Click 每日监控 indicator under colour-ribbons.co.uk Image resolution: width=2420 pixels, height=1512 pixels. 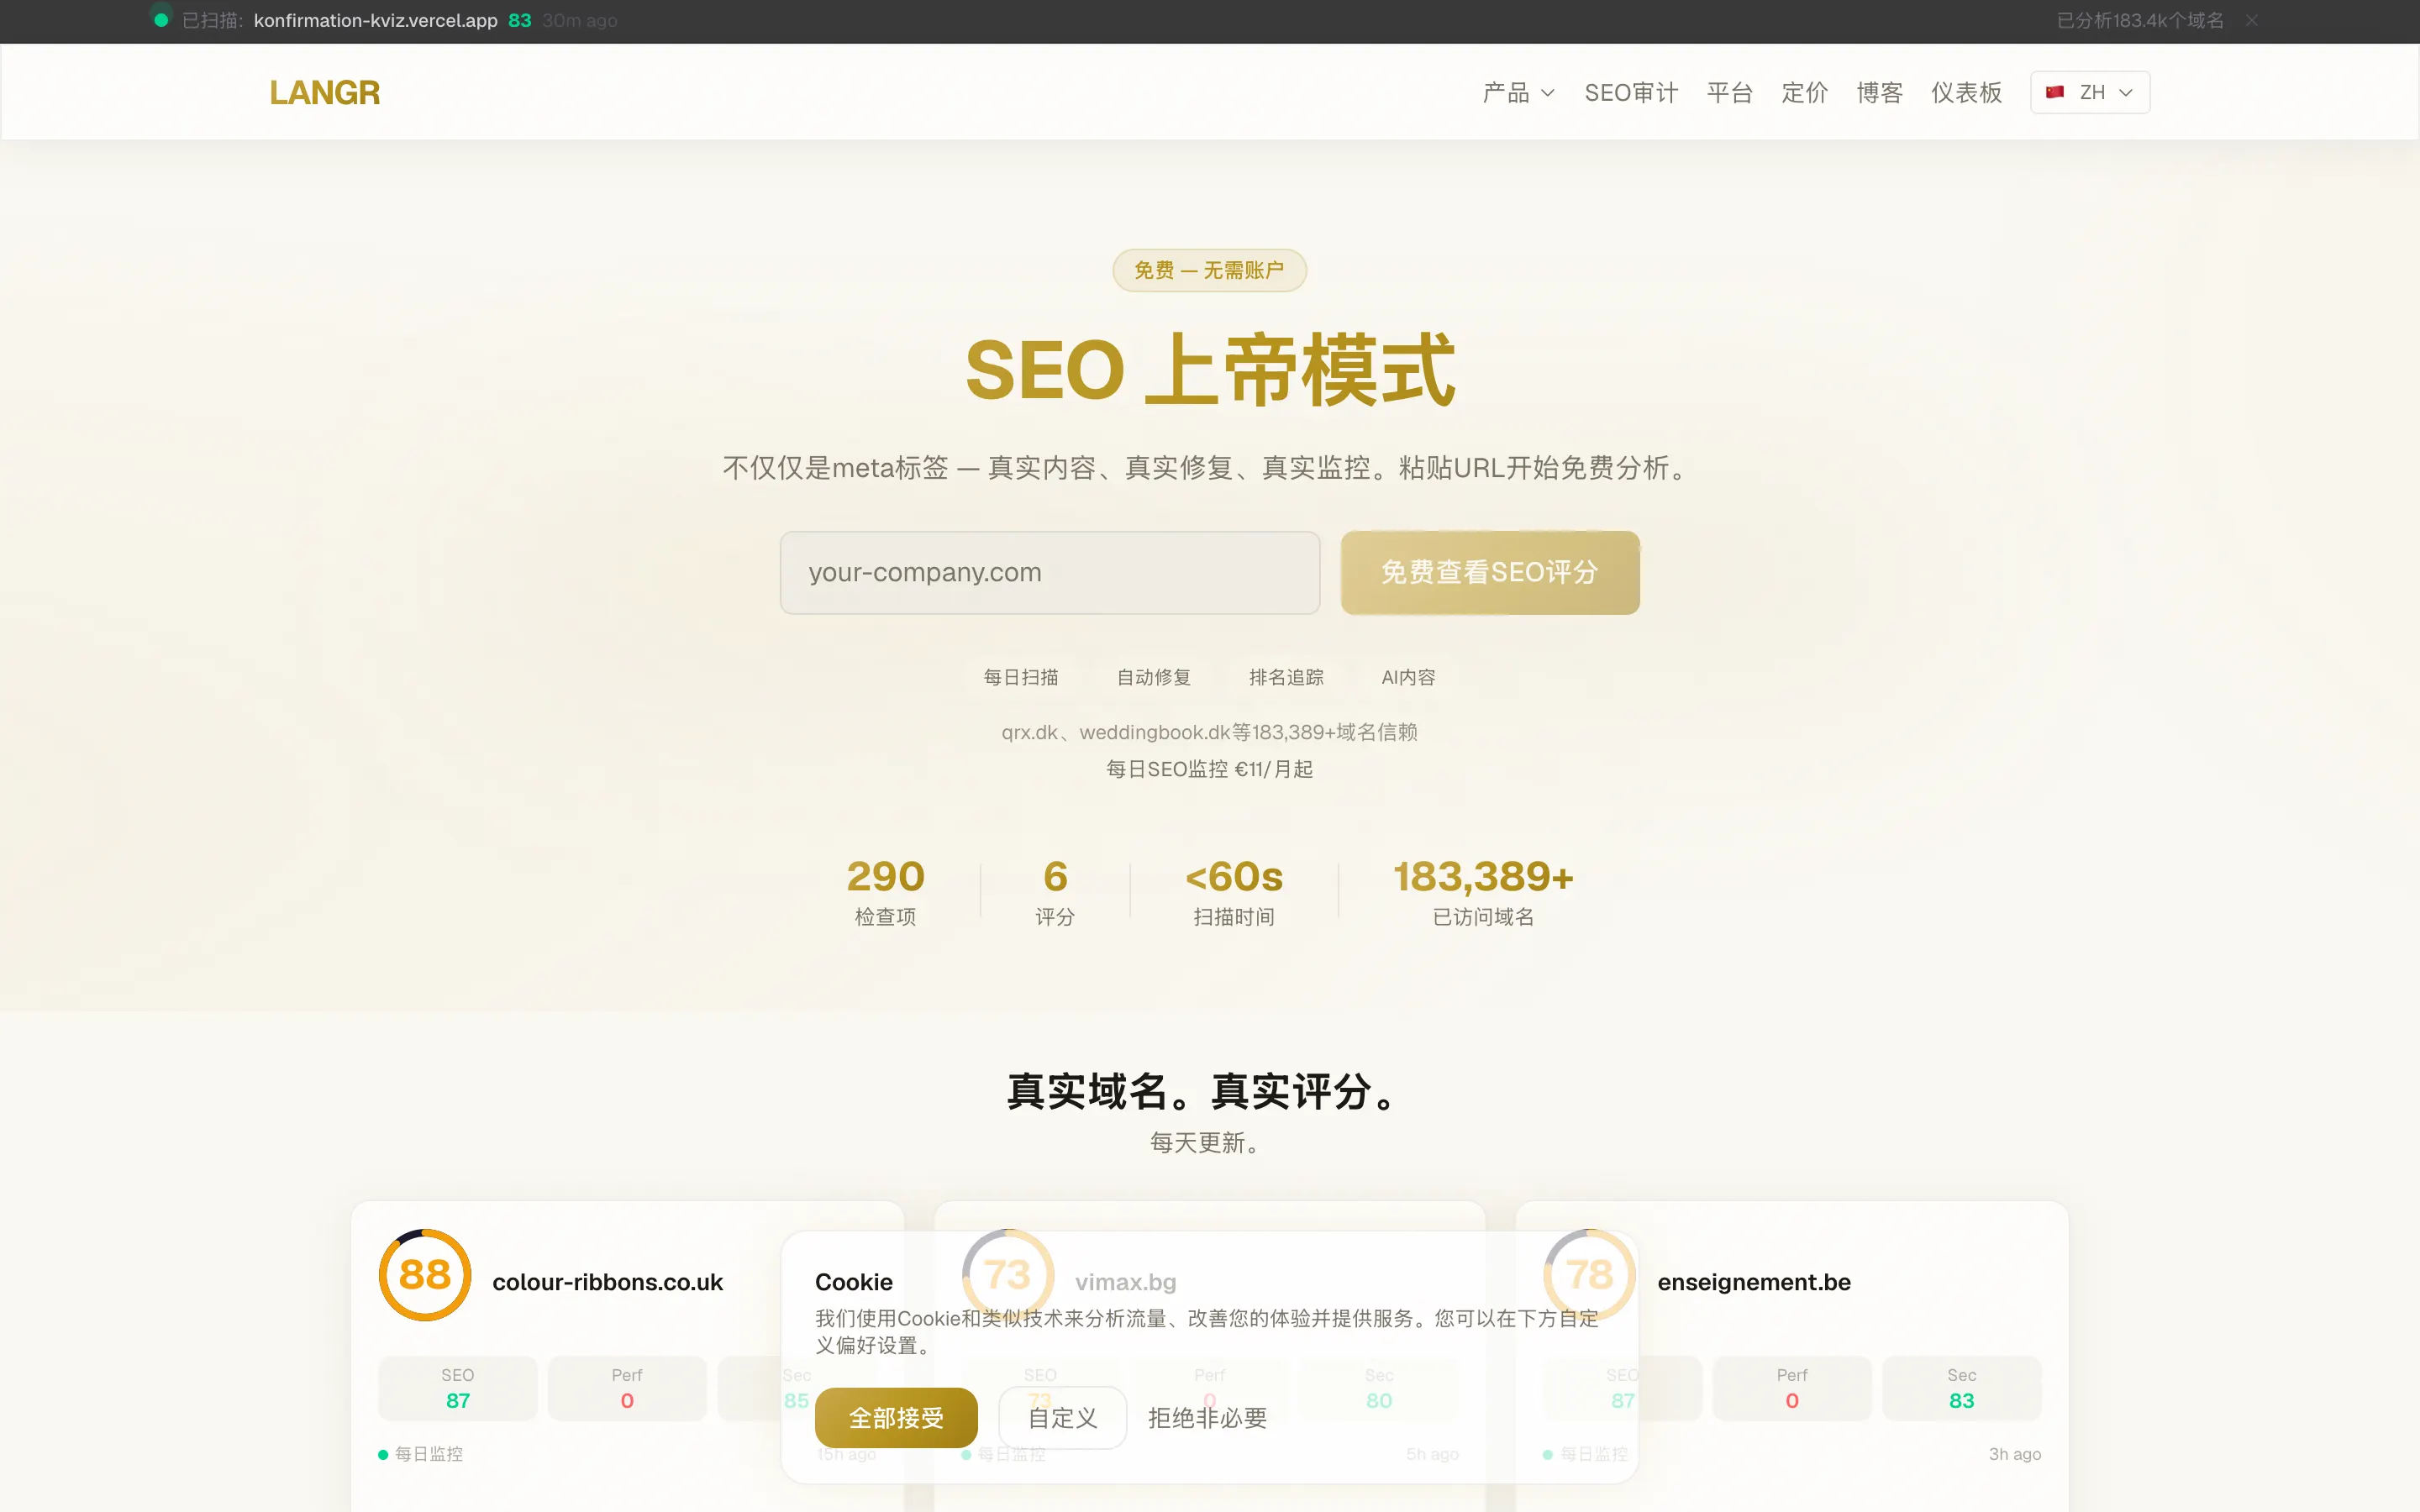pyautogui.click(x=420, y=1454)
